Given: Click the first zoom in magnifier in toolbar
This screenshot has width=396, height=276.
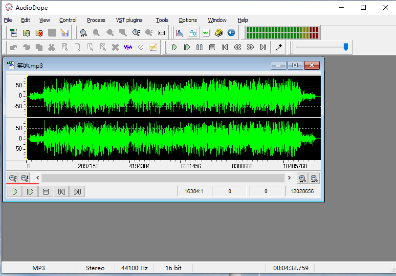Looking at the screenshot, I should click(84, 33).
